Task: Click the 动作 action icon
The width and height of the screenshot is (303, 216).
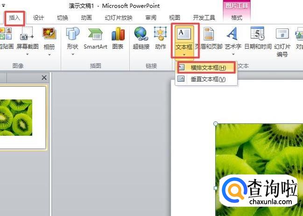Action: (161, 34)
